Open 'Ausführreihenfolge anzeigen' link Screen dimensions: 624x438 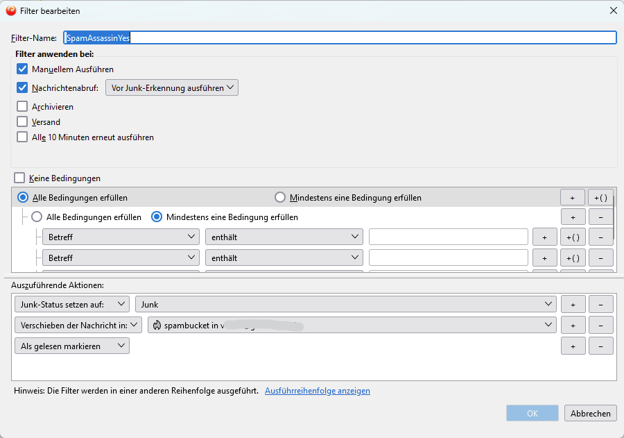pos(317,391)
